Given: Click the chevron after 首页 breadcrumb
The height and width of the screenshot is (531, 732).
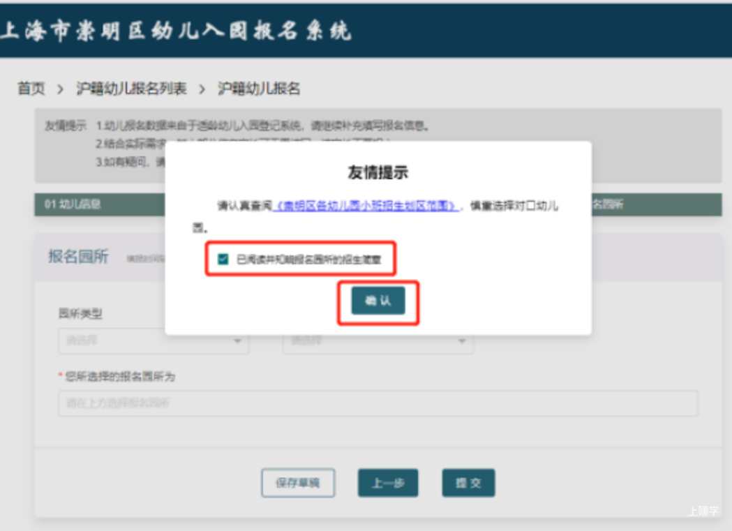Looking at the screenshot, I should pyautogui.click(x=61, y=89).
